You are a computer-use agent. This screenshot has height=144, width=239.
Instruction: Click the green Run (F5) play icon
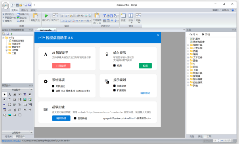click(46, 16)
